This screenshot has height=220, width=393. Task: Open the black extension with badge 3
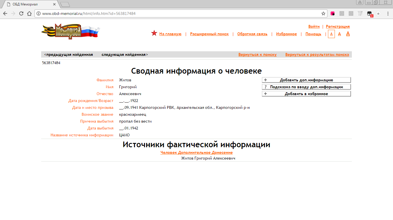coord(370,14)
